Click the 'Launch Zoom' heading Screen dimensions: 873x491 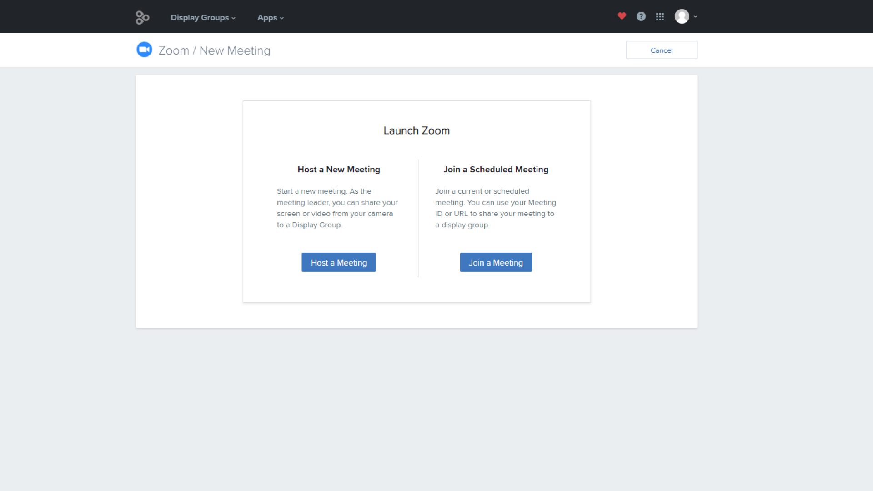[x=416, y=130]
